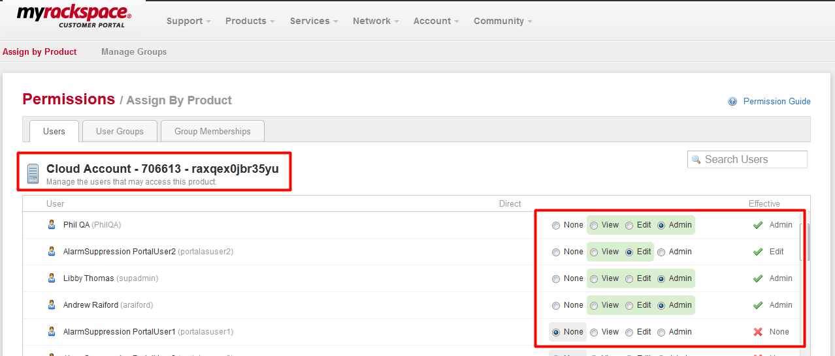Click Phil QA user name
The height and width of the screenshot is (356, 835).
point(76,225)
